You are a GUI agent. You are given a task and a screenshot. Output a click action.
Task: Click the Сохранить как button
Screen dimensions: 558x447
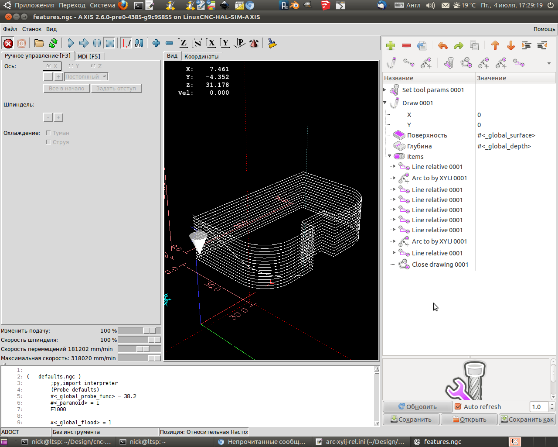[x=527, y=419]
